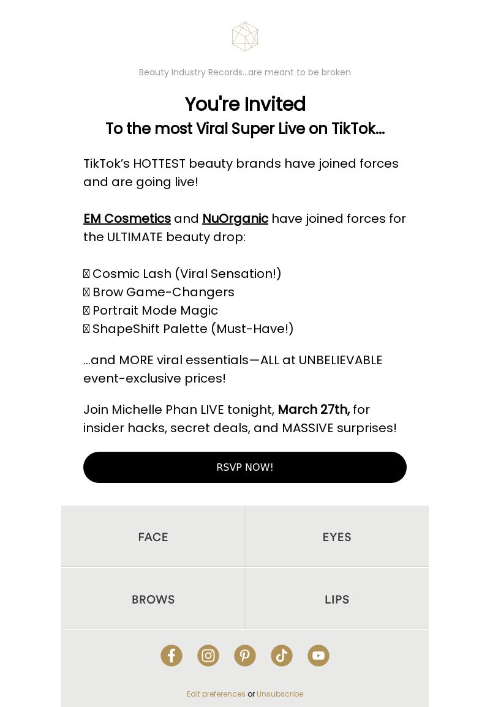This screenshot has width=490, height=707.
Task: Hit the RSVP NOW! button
Action: coord(245,467)
